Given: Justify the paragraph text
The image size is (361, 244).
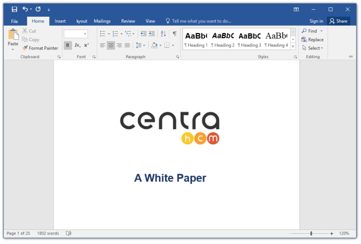Looking at the screenshot, I should coord(127,45).
